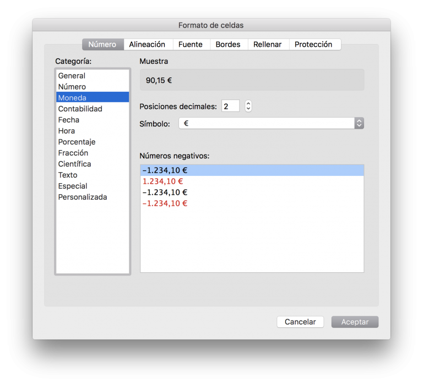
Task: Click the Cancelar button
Action: (x=300, y=322)
